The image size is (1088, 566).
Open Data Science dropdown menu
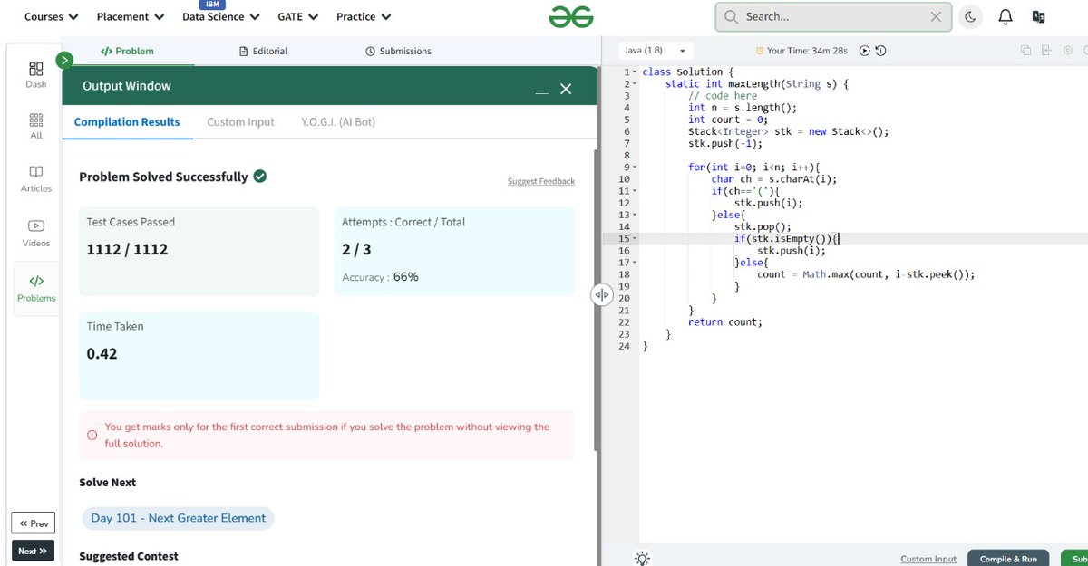[221, 16]
